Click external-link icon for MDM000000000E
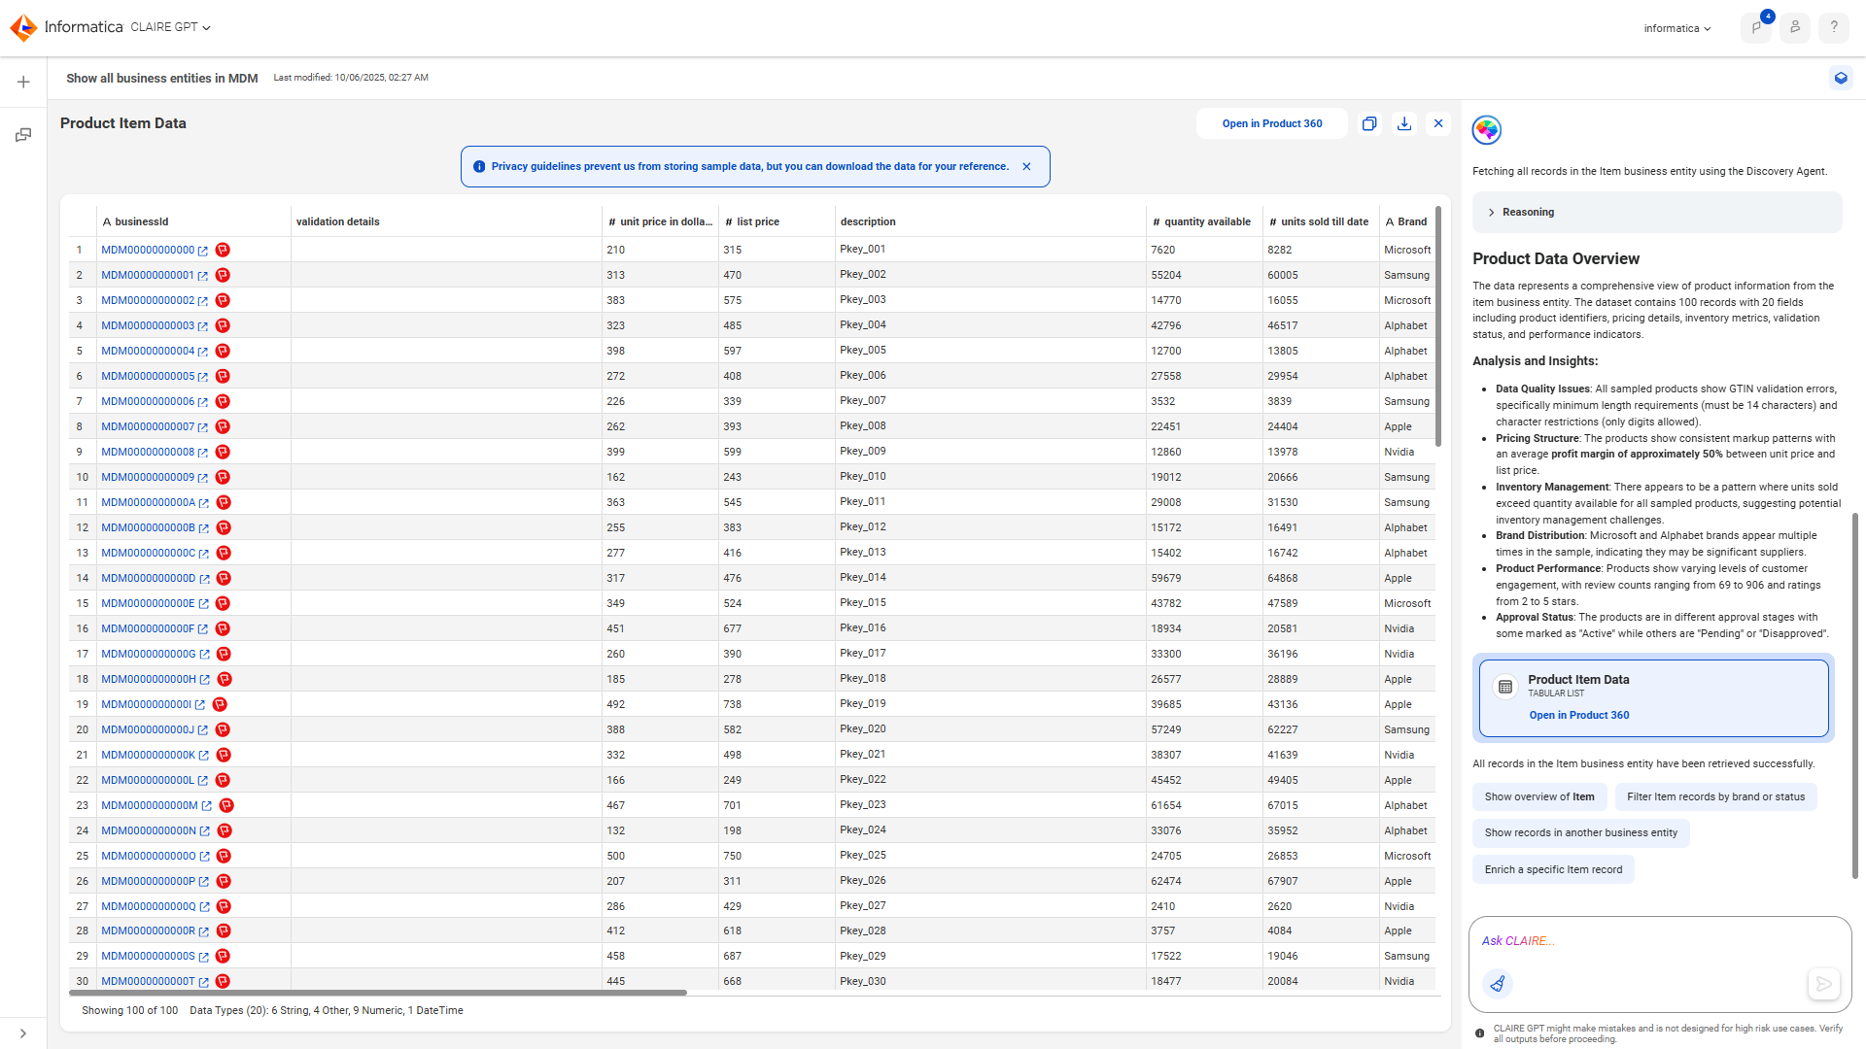 [x=204, y=604]
